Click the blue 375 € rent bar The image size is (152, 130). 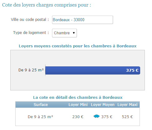[93, 70]
